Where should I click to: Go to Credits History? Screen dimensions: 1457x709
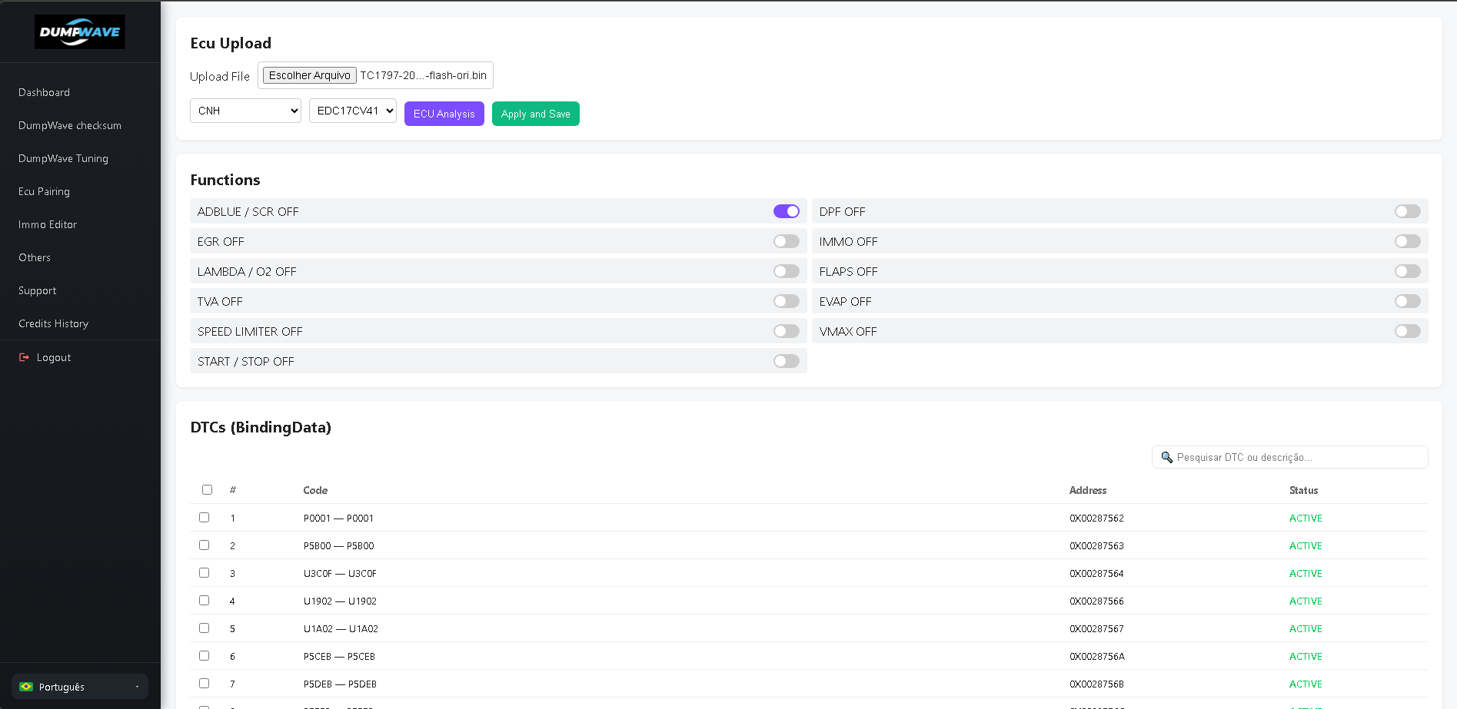(x=53, y=323)
